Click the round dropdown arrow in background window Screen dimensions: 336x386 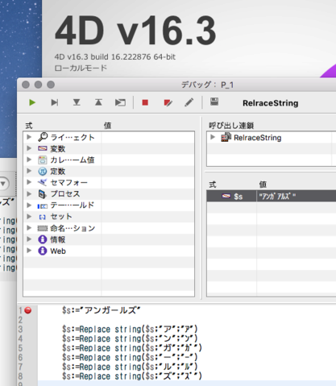3,184
